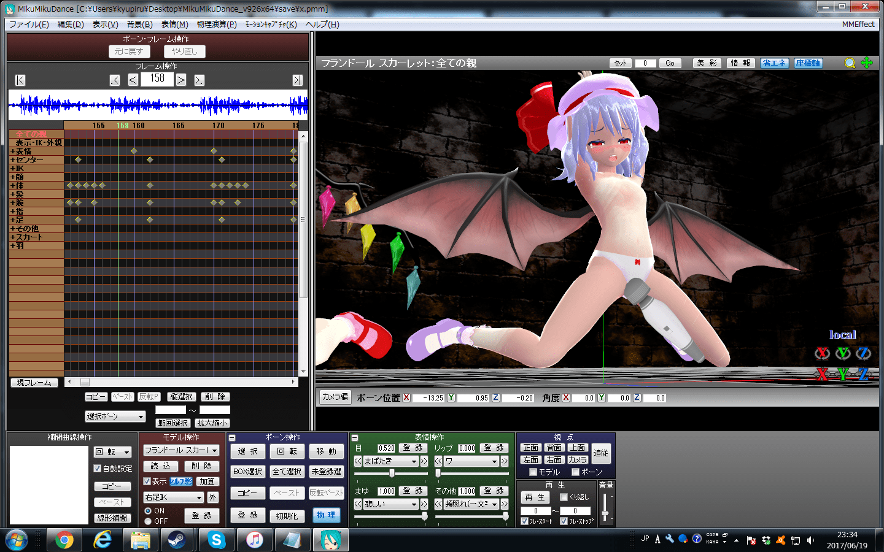Image resolution: width=884 pixels, height=552 pixels.
Task: Enable the モデル checkbox in view panel
Action: [x=533, y=472]
